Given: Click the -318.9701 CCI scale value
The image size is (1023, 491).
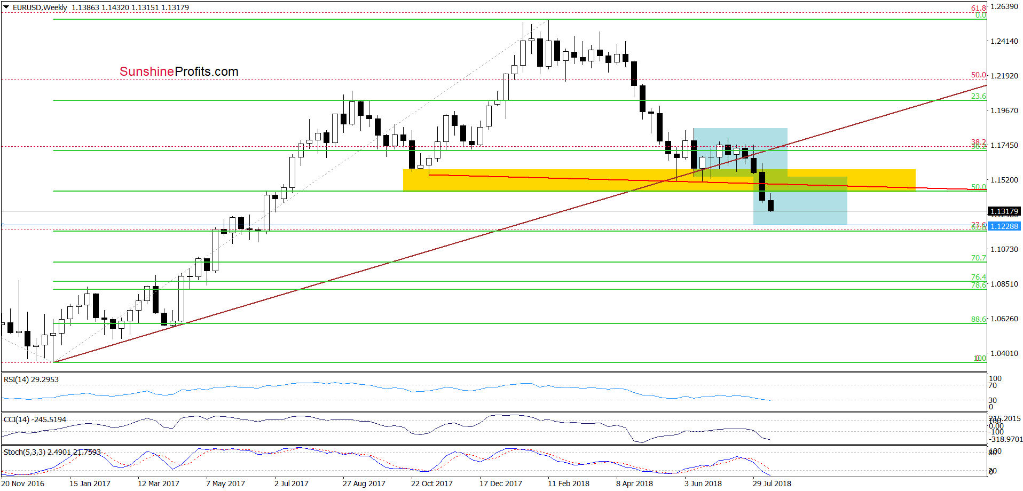Looking at the screenshot, I should (1006, 439).
